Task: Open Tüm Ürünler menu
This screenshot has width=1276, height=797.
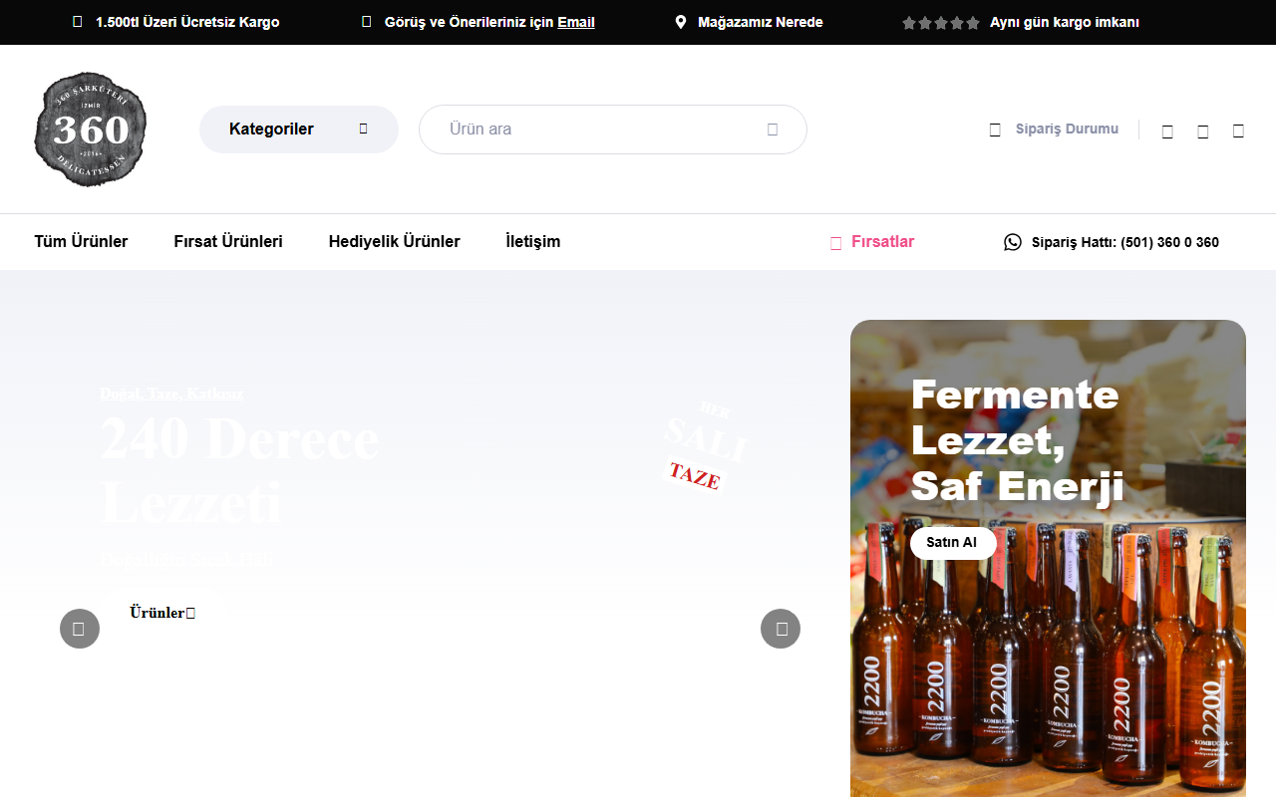Action: click(x=81, y=241)
